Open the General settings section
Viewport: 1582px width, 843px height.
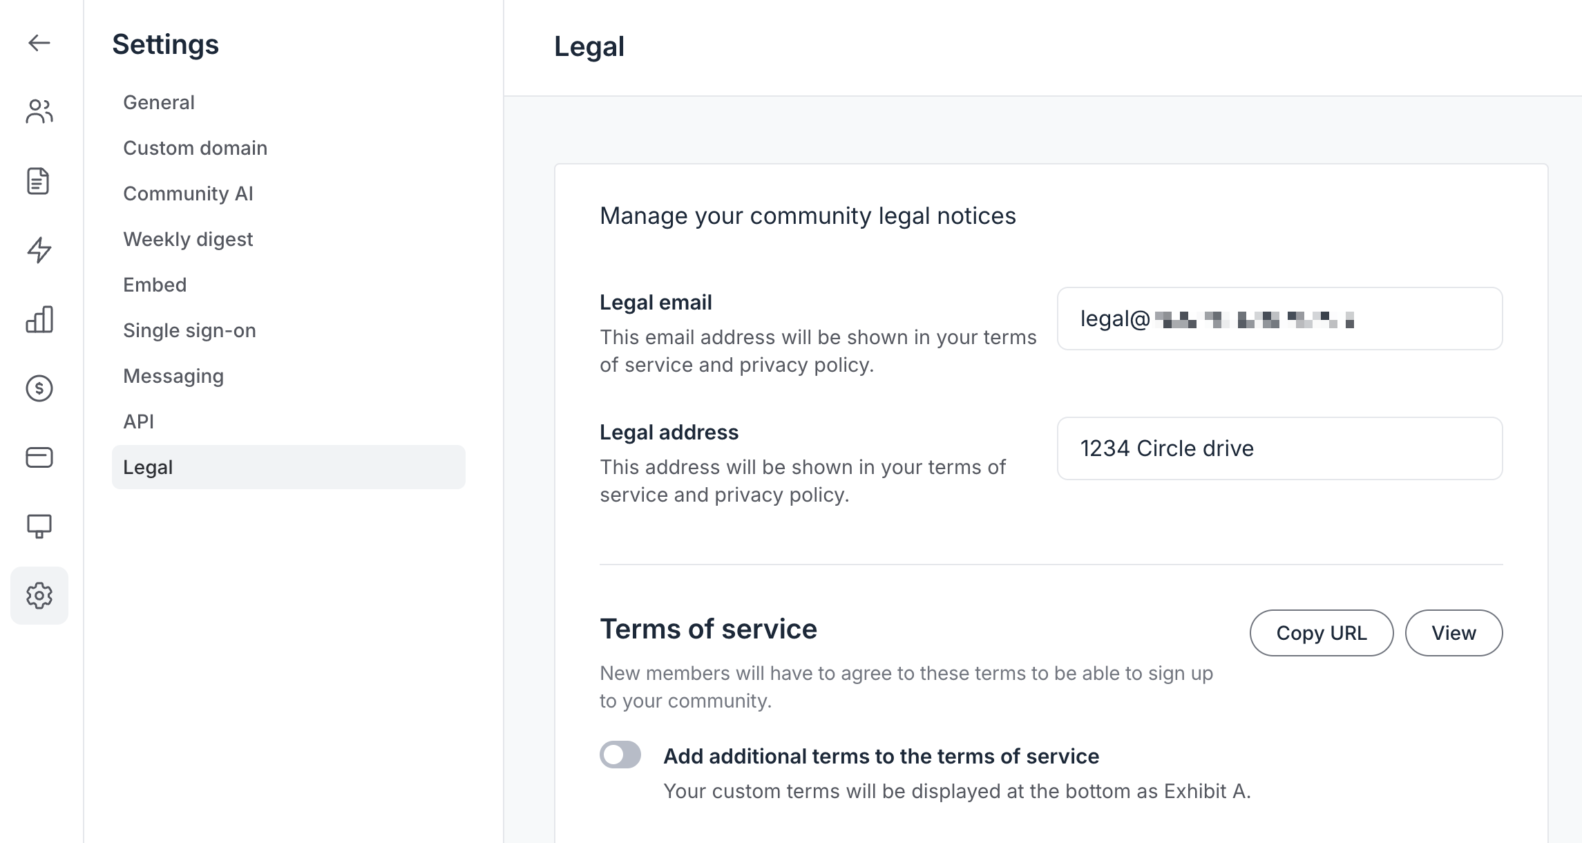click(159, 102)
